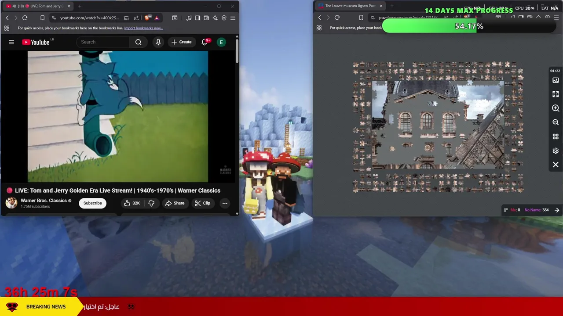Viewport: 563px width, 316px height.
Task: Share the Tom and Jerry video
Action: click(175, 203)
